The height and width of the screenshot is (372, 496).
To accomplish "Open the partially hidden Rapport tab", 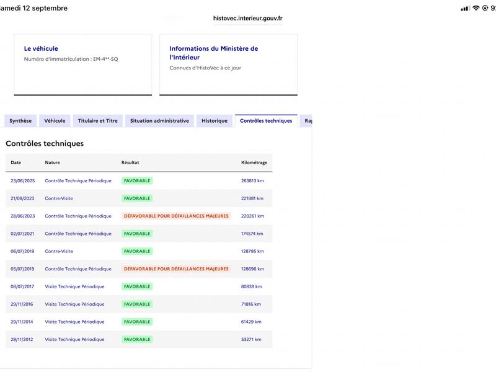I will point(306,121).
